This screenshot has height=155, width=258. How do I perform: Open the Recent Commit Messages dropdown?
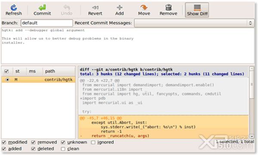click(x=194, y=23)
